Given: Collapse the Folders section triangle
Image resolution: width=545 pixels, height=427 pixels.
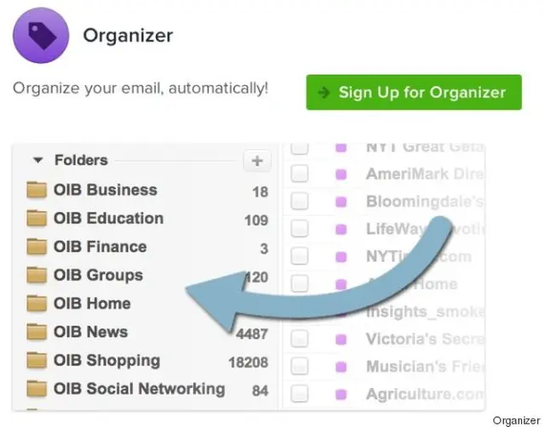Looking at the screenshot, I should point(37,160).
